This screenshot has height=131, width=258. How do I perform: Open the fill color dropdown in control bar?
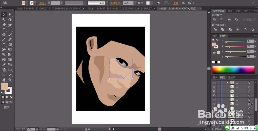pyautogui.click(x=27, y=3)
